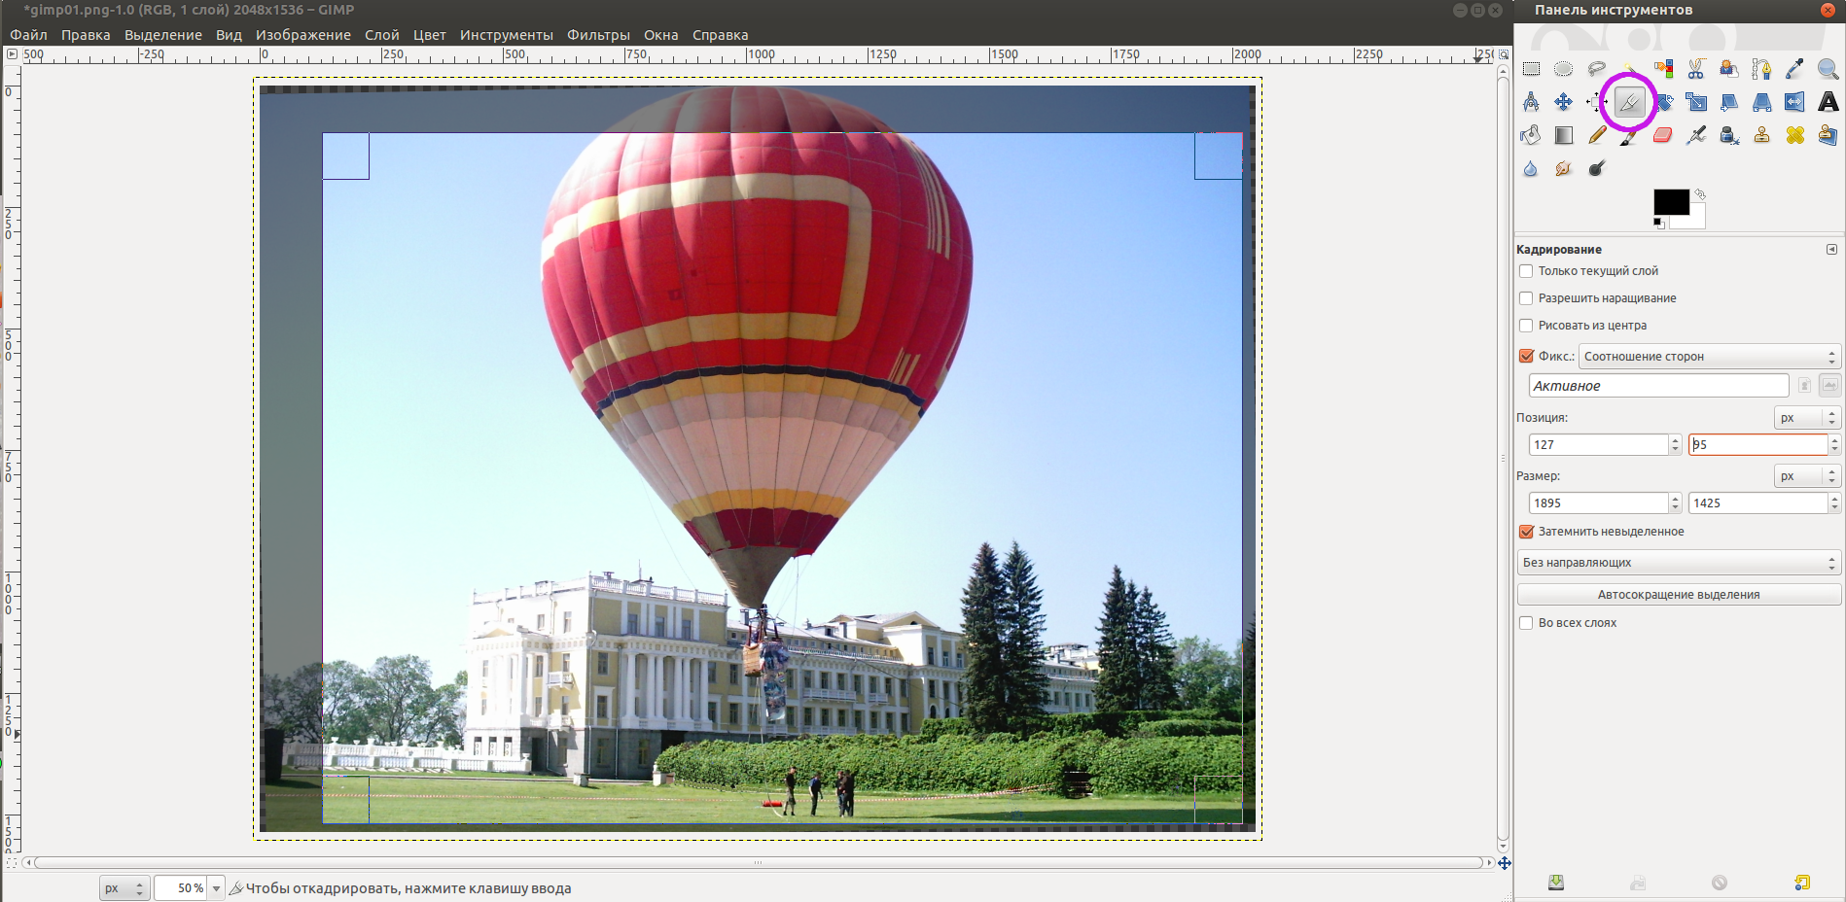Uncheck 'Затемнить невыделенное' option

[1526, 532]
